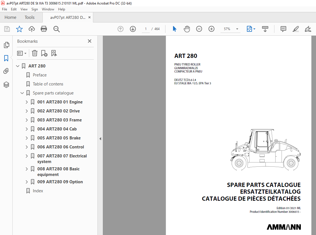
Task: Add a comment sticky note
Action: 283,29
